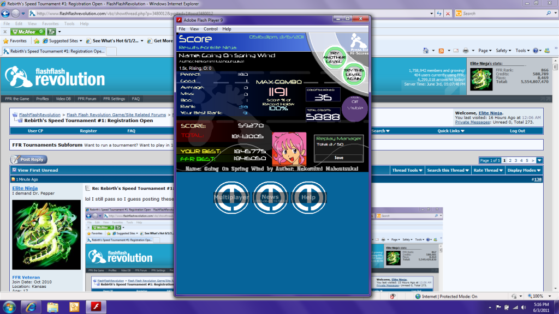
Task: Click the Multiplayer round button
Action: (231, 197)
